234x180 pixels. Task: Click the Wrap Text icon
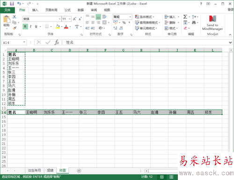[104, 16]
